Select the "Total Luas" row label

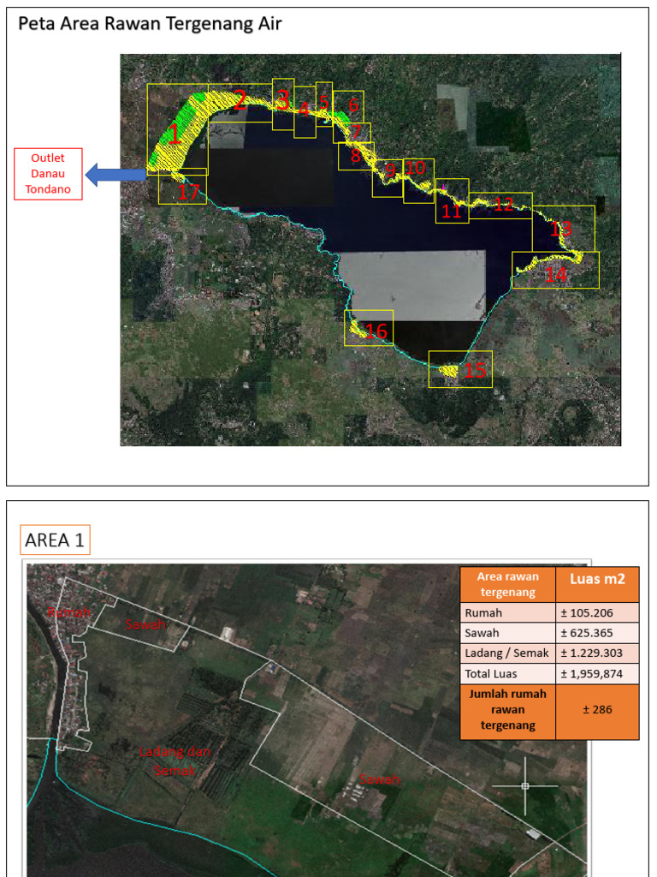click(x=508, y=673)
